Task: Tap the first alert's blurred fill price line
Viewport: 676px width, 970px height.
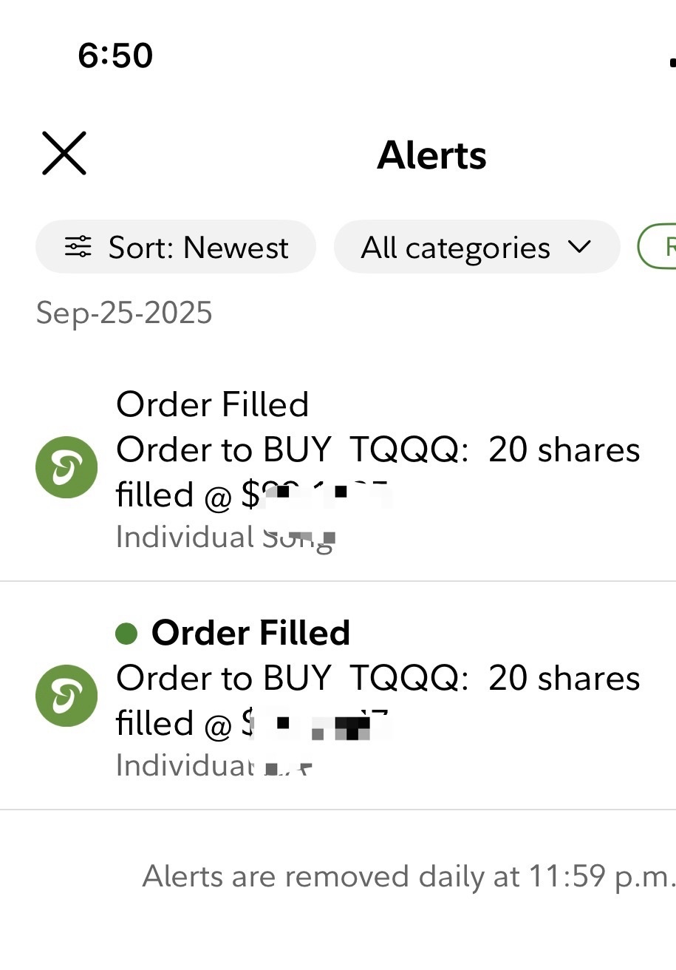Action: point(252,495)
